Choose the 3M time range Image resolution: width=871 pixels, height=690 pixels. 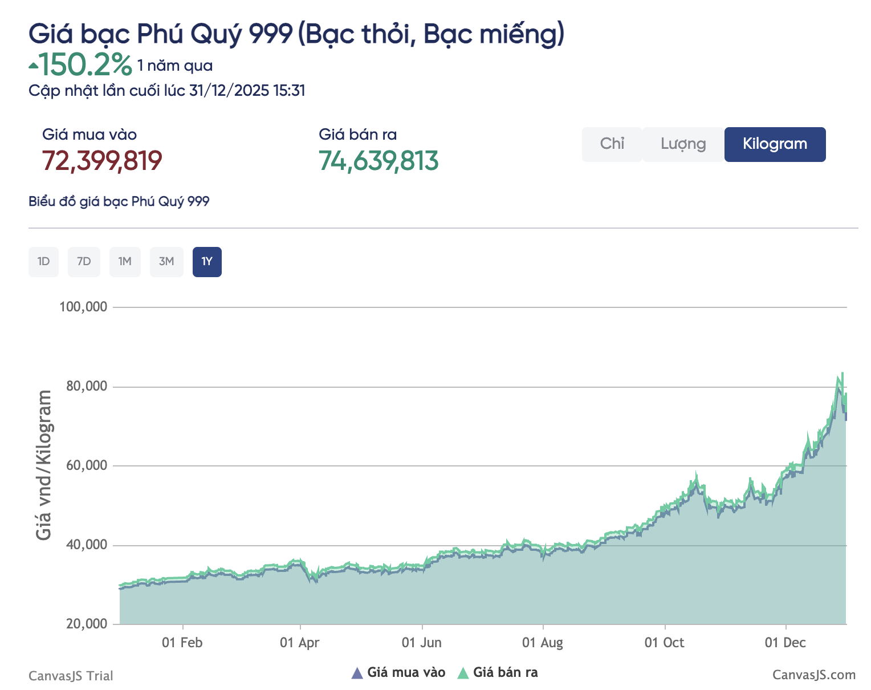(x=166, y=262)
